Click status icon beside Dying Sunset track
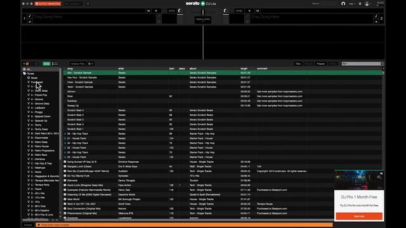Image resolution: width=406 pixels, height=228 pixels. (x=65, y=162)
